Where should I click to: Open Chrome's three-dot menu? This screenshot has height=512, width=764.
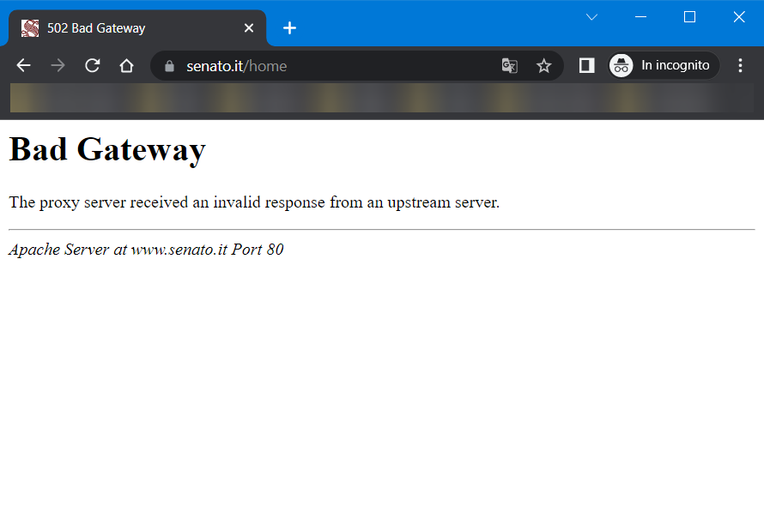740,66
